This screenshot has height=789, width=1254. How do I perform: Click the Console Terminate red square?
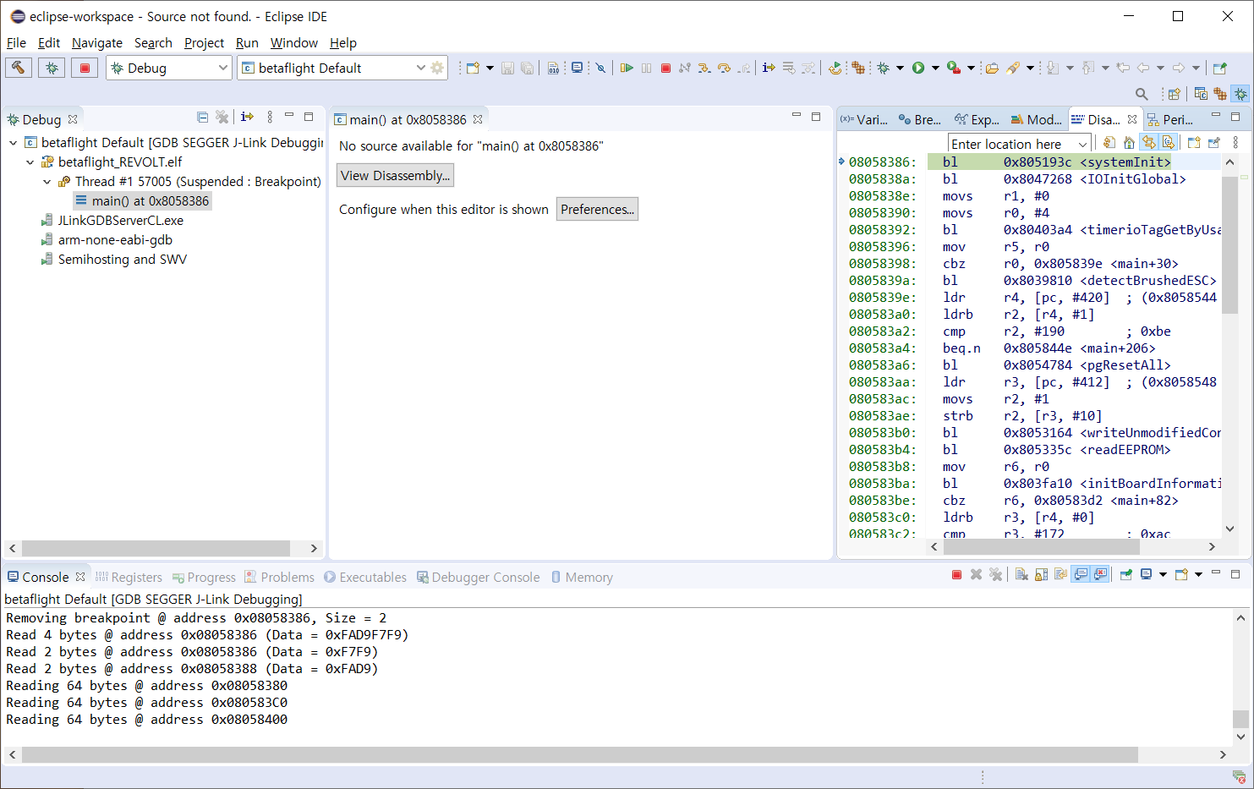coord(956,575)
